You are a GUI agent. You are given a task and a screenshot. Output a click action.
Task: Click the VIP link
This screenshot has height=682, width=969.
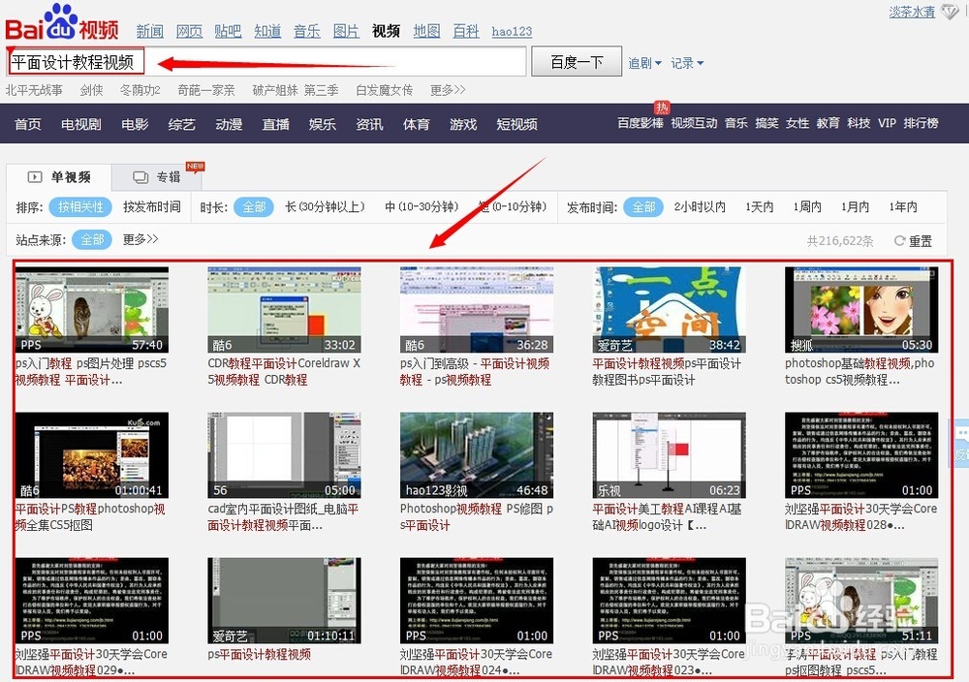887,123
